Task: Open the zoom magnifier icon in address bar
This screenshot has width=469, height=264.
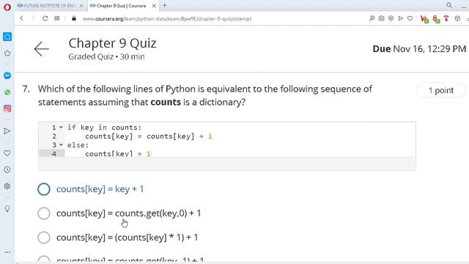Action: pos(372,18)
